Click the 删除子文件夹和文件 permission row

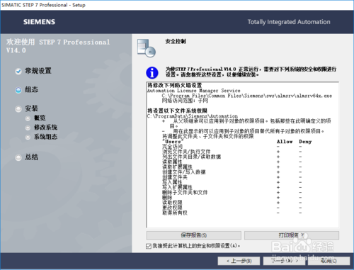click(185, 193)
